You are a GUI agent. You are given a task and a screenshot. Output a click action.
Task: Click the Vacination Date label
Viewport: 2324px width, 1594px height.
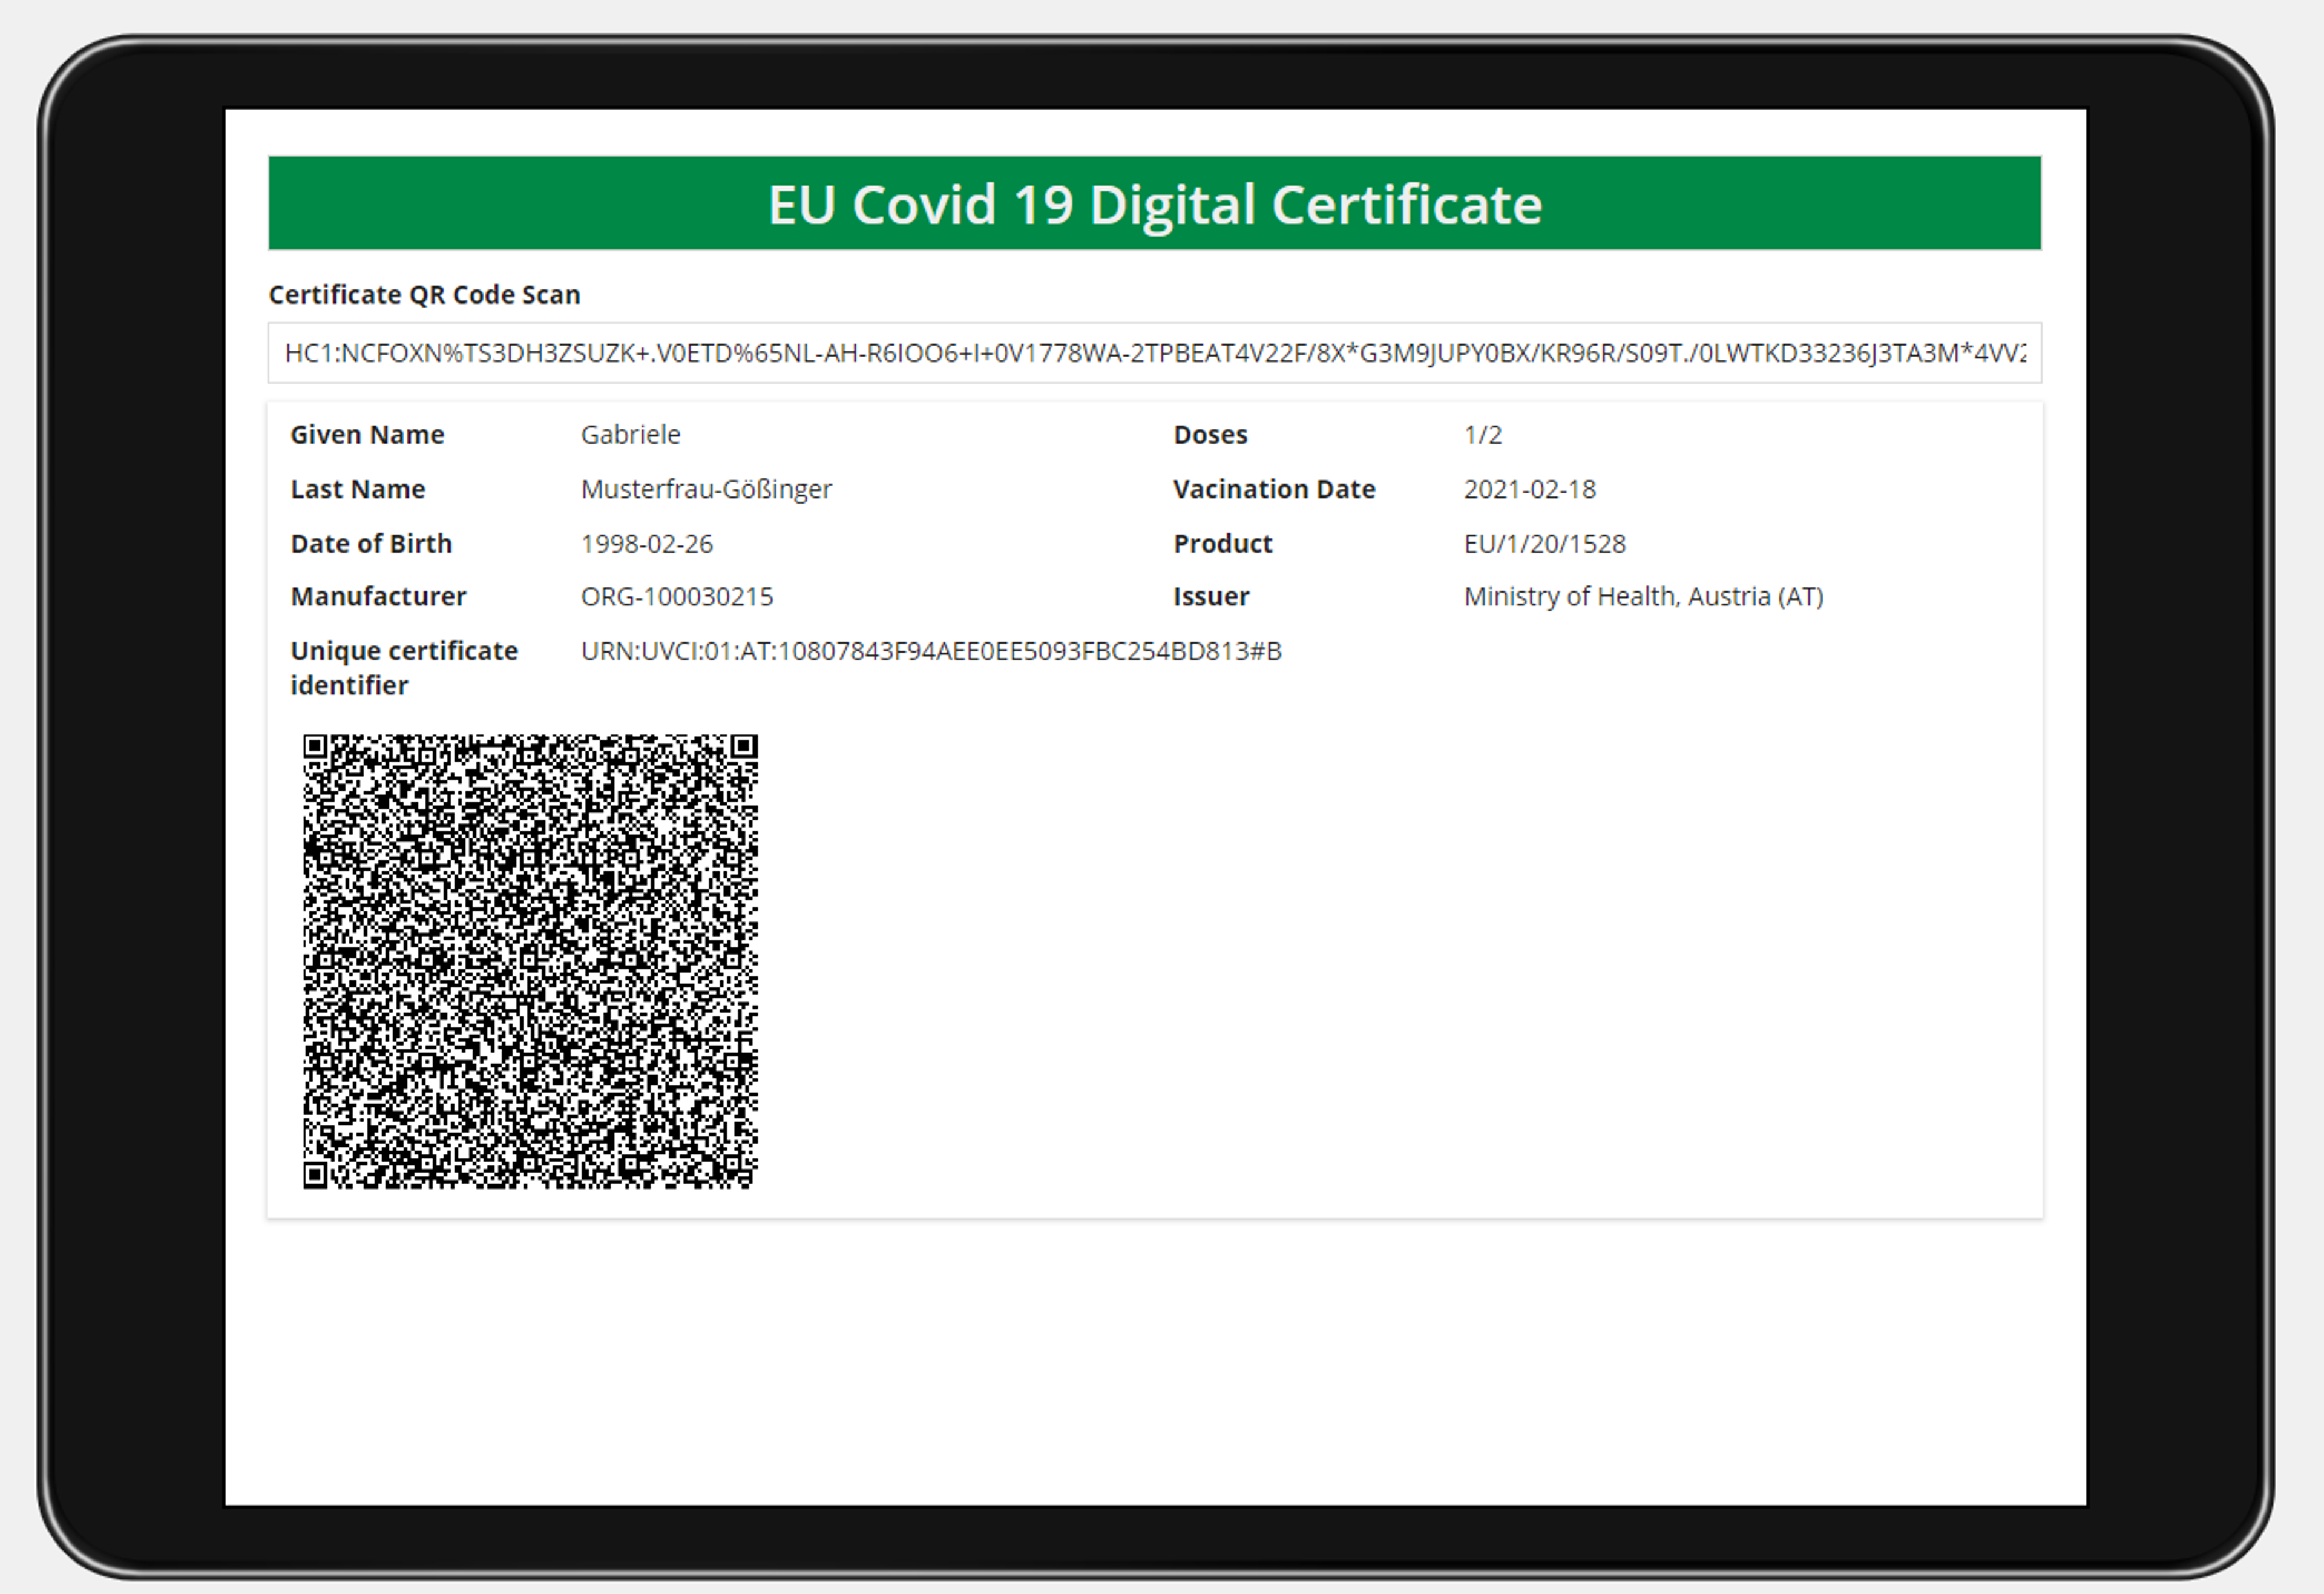pos(1274,489)
